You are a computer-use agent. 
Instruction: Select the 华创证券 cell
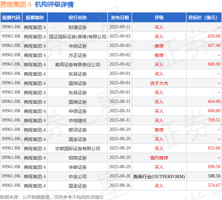[78, 46]
